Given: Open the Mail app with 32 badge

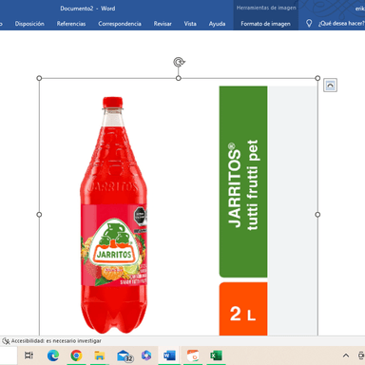Looking at the screenshot, I should (125, 355).
